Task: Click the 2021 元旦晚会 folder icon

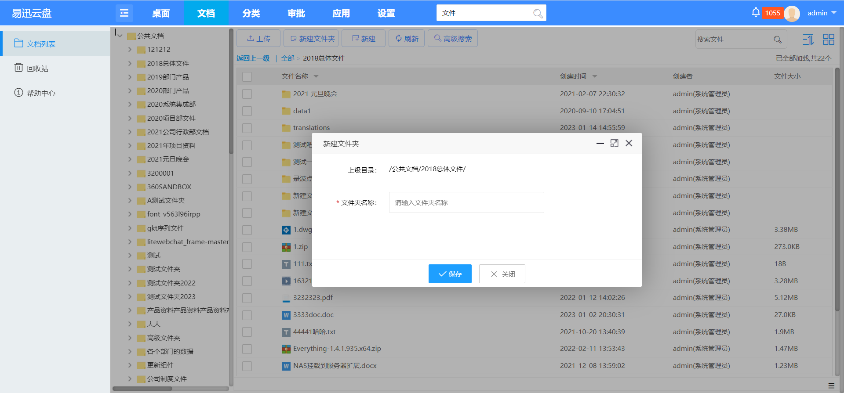Action: point(286,94)
